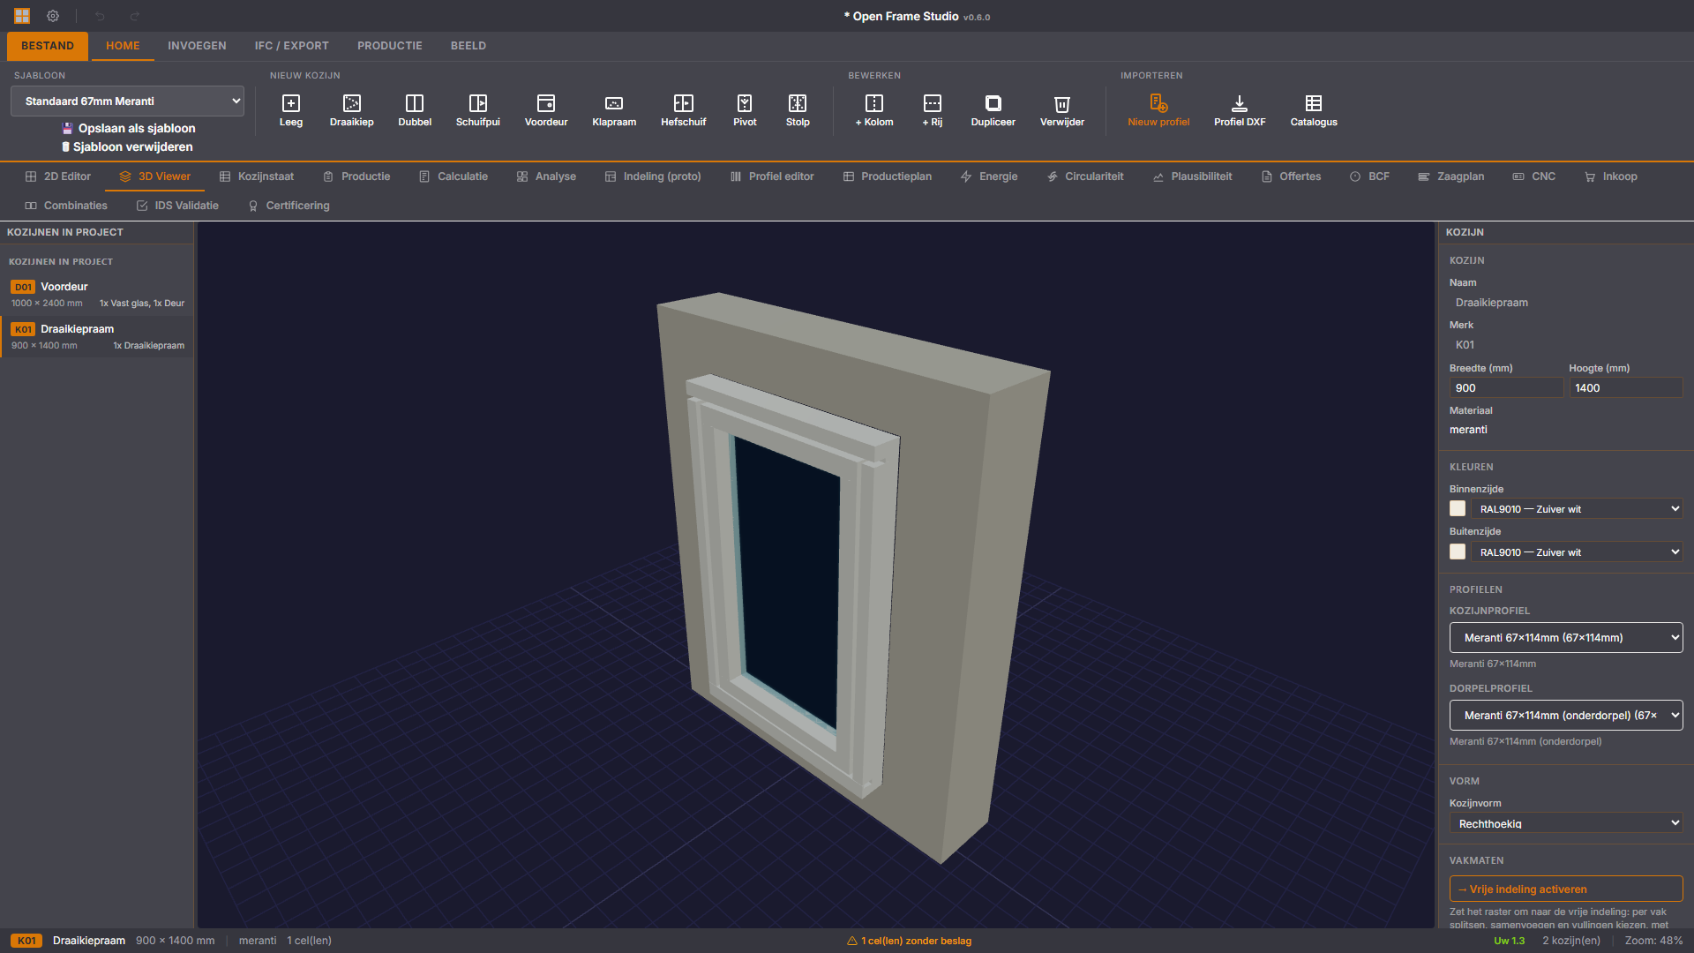This screenshot has width=1694, height=953.
Task: Open the Sjabloon dropdown Standaard 67mm Meranti
Action: [127, 101]
